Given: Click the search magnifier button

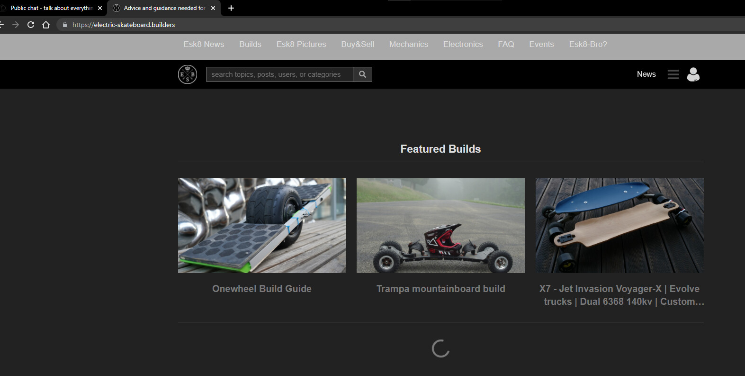Looking at the screenshot, I should coord(362,74).
